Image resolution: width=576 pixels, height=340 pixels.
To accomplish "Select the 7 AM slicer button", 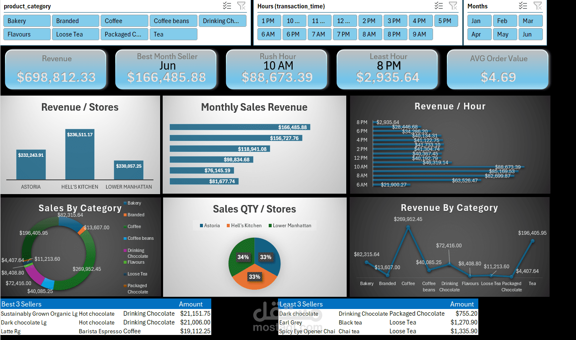I will [319, 34].
